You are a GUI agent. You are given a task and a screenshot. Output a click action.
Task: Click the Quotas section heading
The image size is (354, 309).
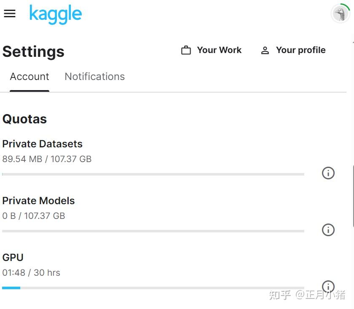[24, 119]
